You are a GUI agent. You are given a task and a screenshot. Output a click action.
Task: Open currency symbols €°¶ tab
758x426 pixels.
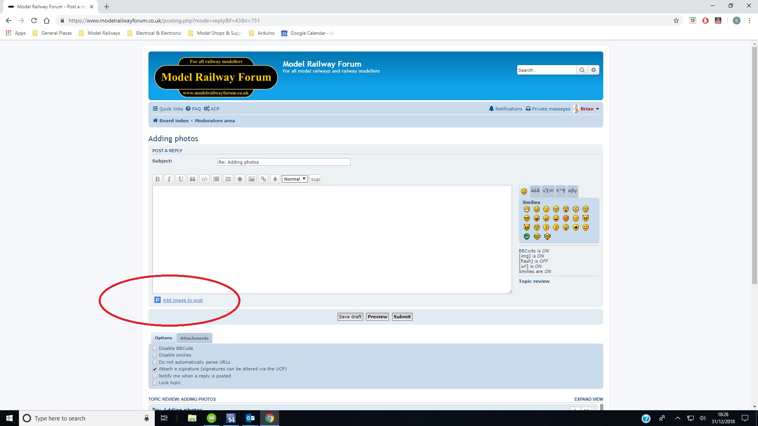pyautogui.click(x=561, y=191)
